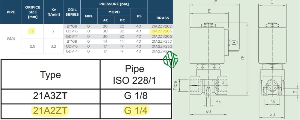Click the M4 thread label
This screenshot has width=300, height=120.
[218, 102]
